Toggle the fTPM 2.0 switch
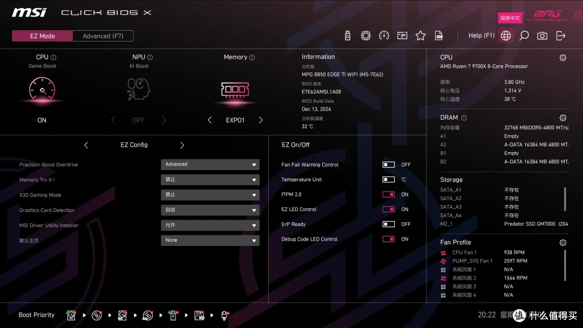Image resolution: width=583 pixels, height=328 pixels. 389,194
